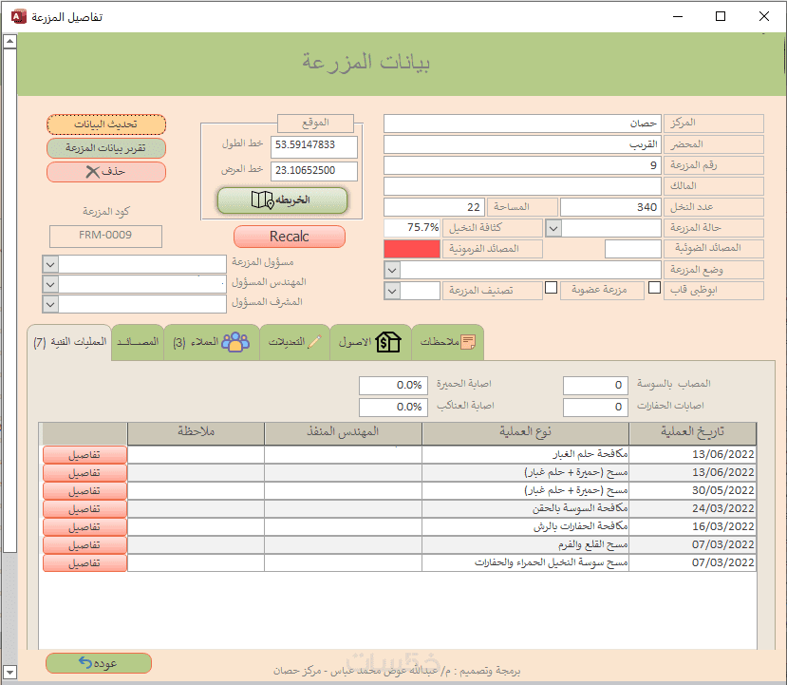787x685 pixels.
Task: Open تفاصيل for 24/03/2022 row
Action: tap(84, 508)
